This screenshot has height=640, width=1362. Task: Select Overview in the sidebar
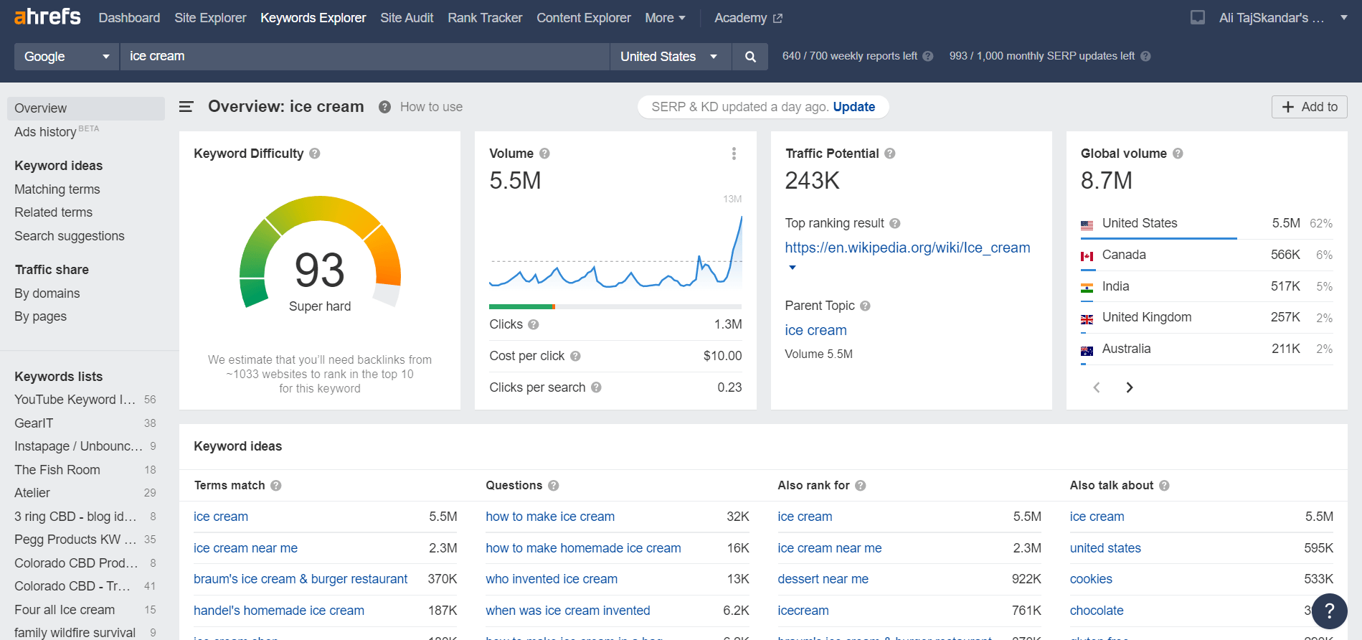click(86, 108)
